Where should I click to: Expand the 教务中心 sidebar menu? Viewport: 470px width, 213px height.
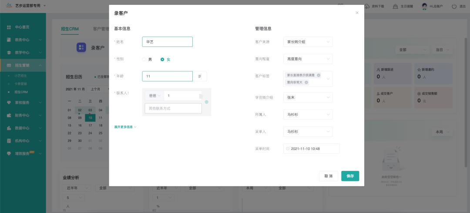(x=40, y=40)
